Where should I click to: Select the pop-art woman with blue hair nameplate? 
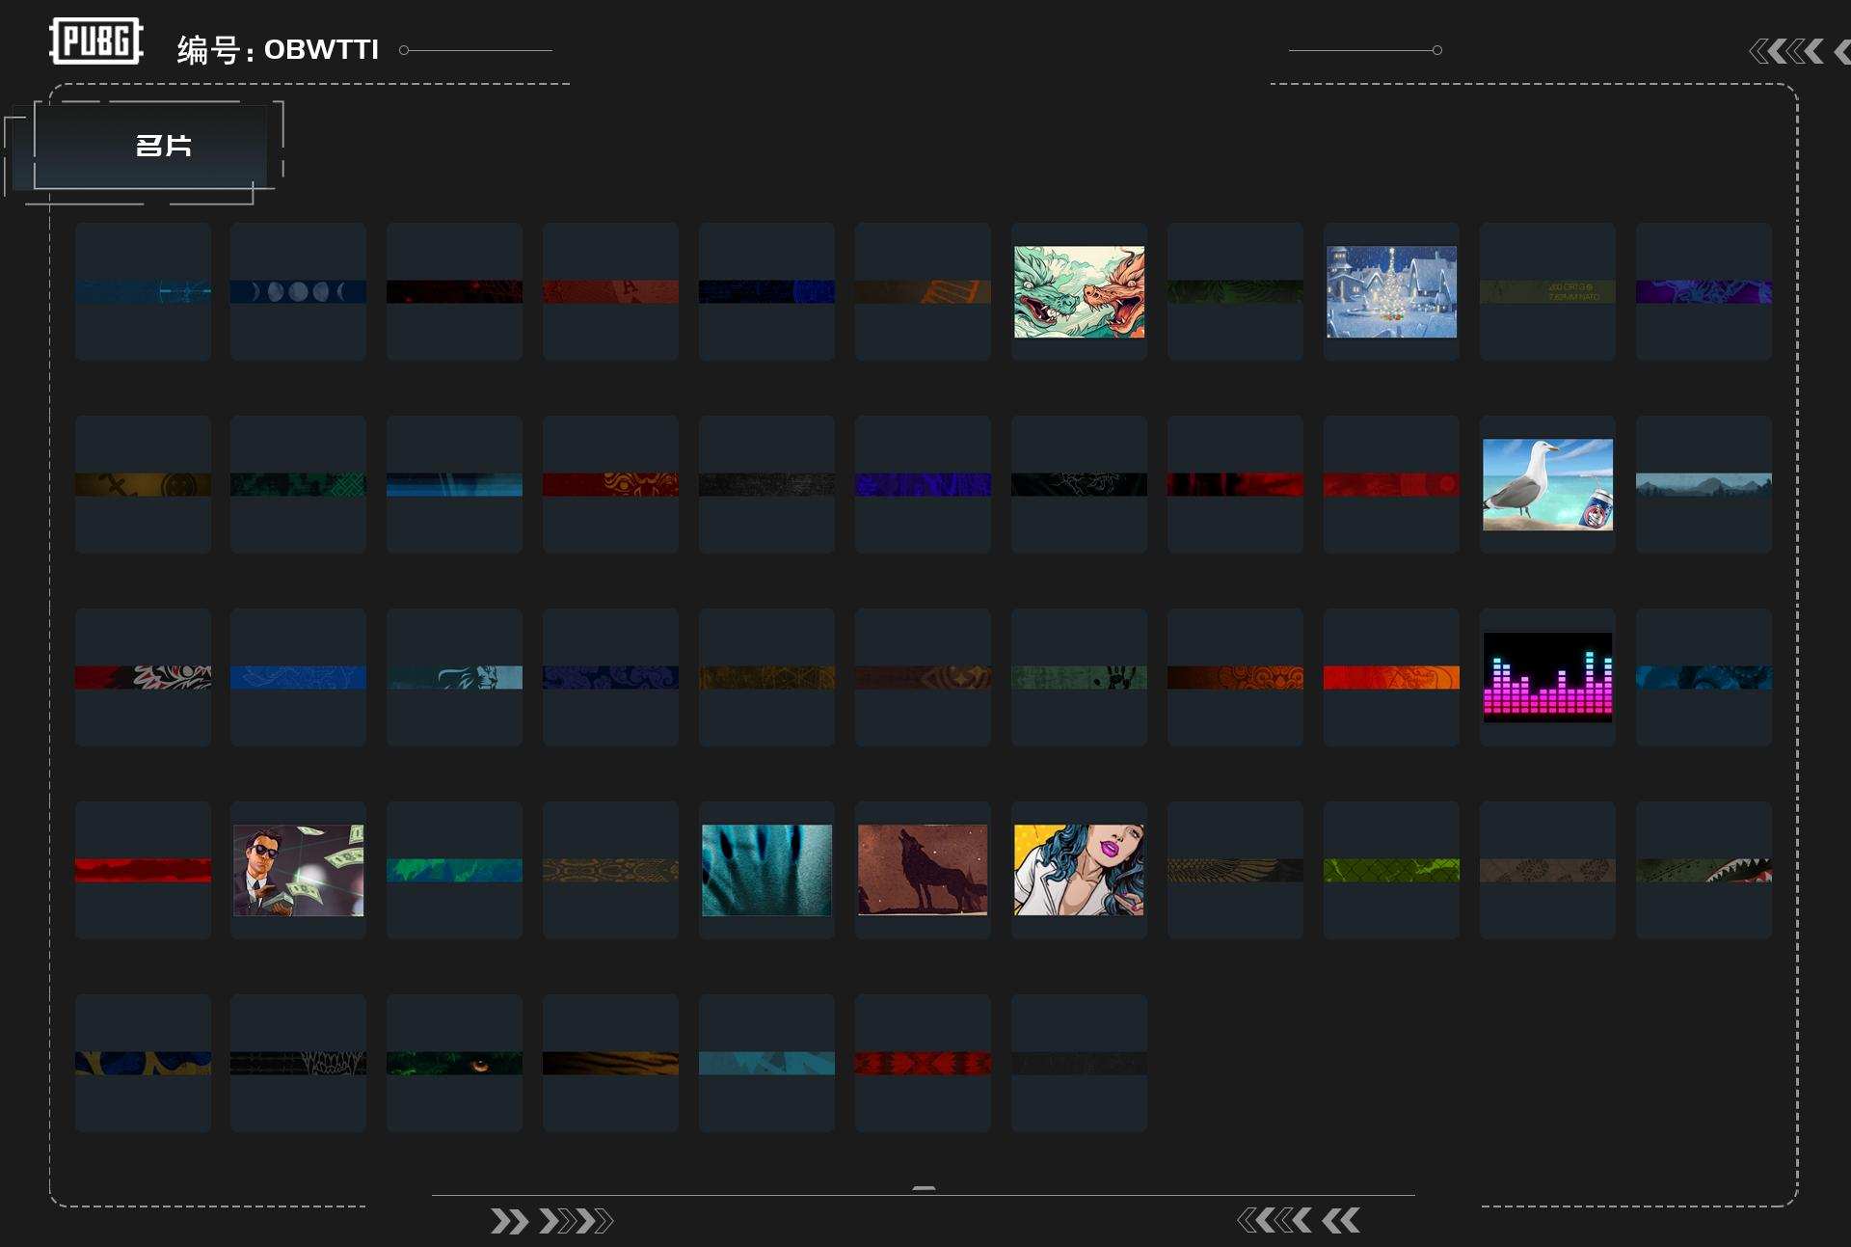[1079, 870]
